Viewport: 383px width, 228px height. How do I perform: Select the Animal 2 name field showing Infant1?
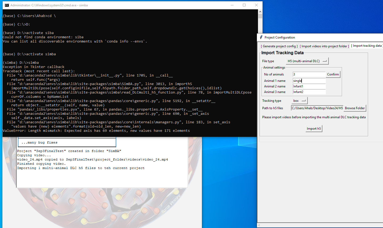click(309, 86)
